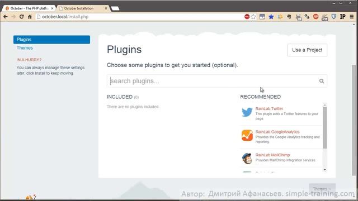
Task: Bookmark this page with the star icon
Action: pyautogui.click(x=253, y=17)
